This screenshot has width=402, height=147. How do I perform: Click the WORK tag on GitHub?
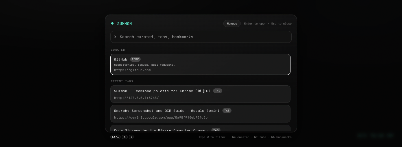pyautogui.click(x=135, y=59)
